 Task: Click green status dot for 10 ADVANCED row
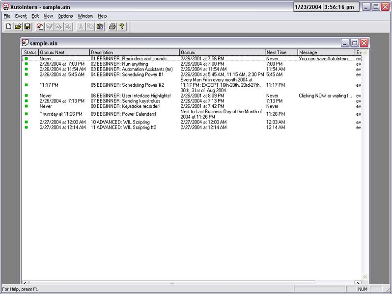click(x=27, y=122)
